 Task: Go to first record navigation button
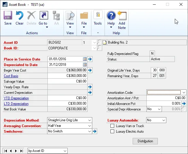(6, 151)
